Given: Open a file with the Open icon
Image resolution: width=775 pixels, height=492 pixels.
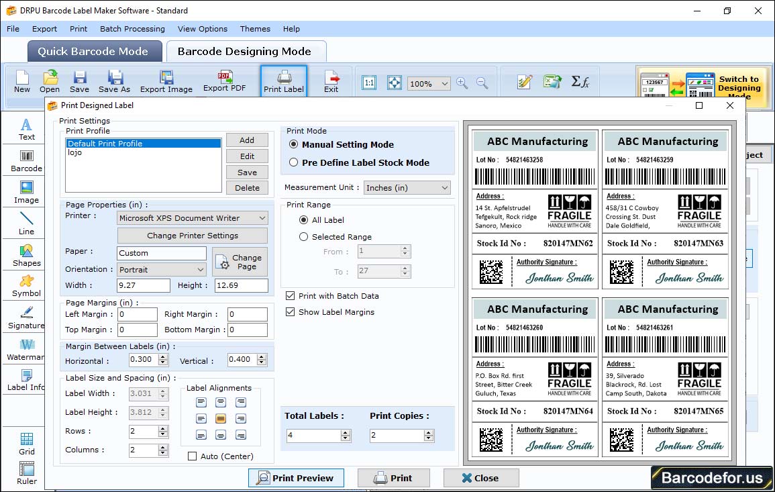Looking at the screenshot, I should [x=50, y=82].
